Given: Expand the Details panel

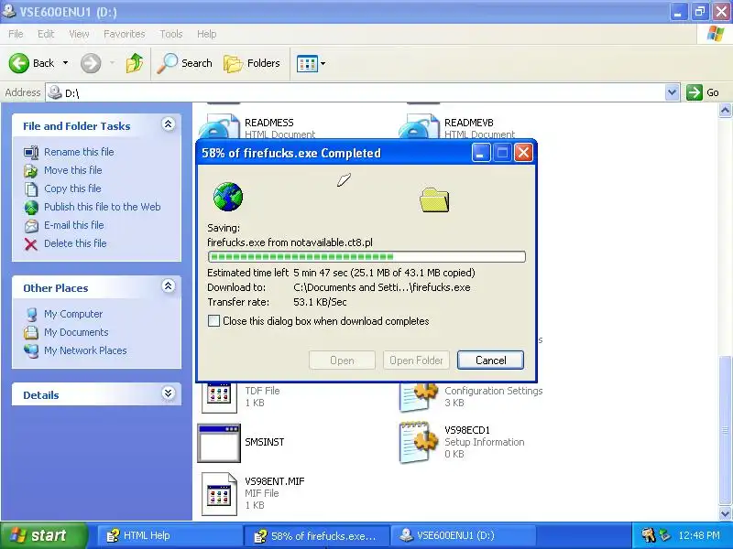Looking at the screenshot, I should (169, 393).
